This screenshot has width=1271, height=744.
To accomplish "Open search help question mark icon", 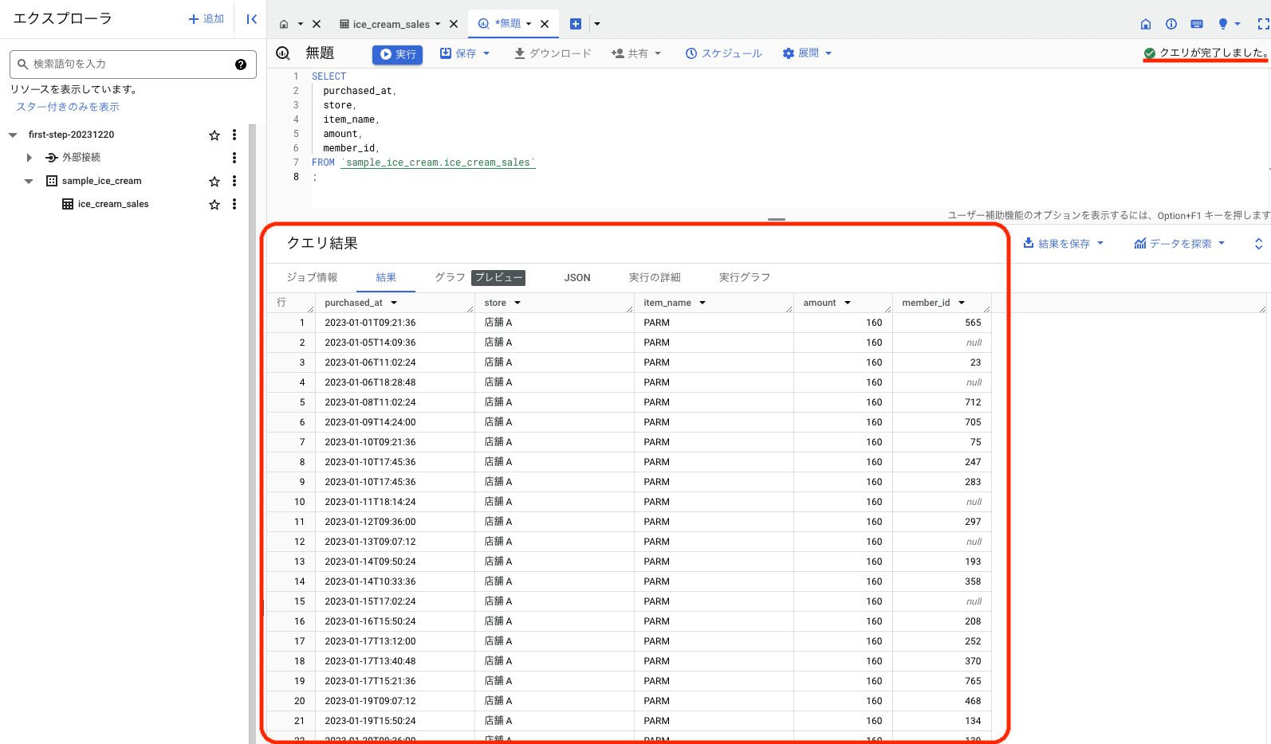I will [241, 65].
